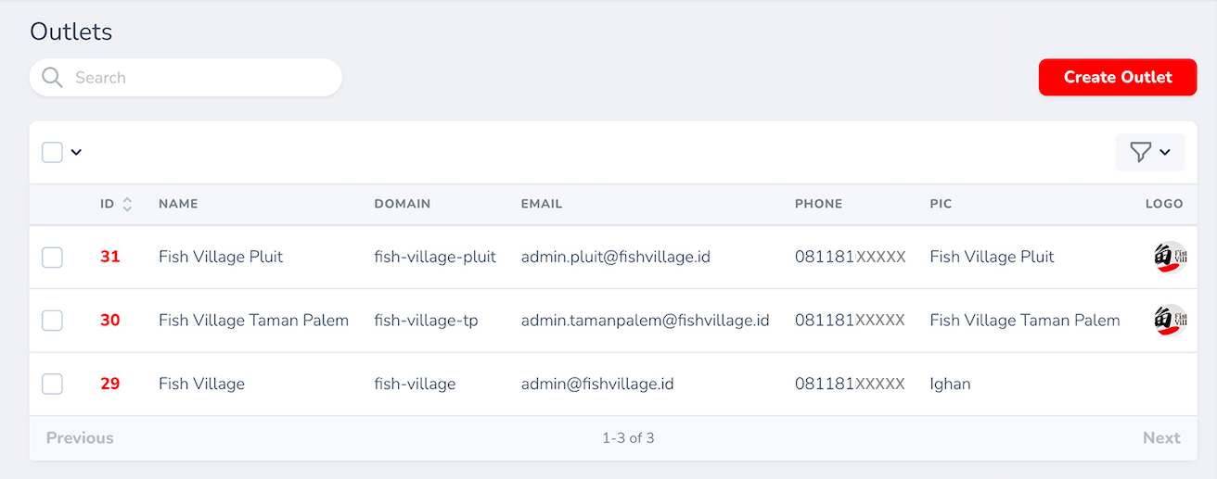Click the ID column sort arrows
The height and width of the screenshot is (479, 1217).
point(127,205)
